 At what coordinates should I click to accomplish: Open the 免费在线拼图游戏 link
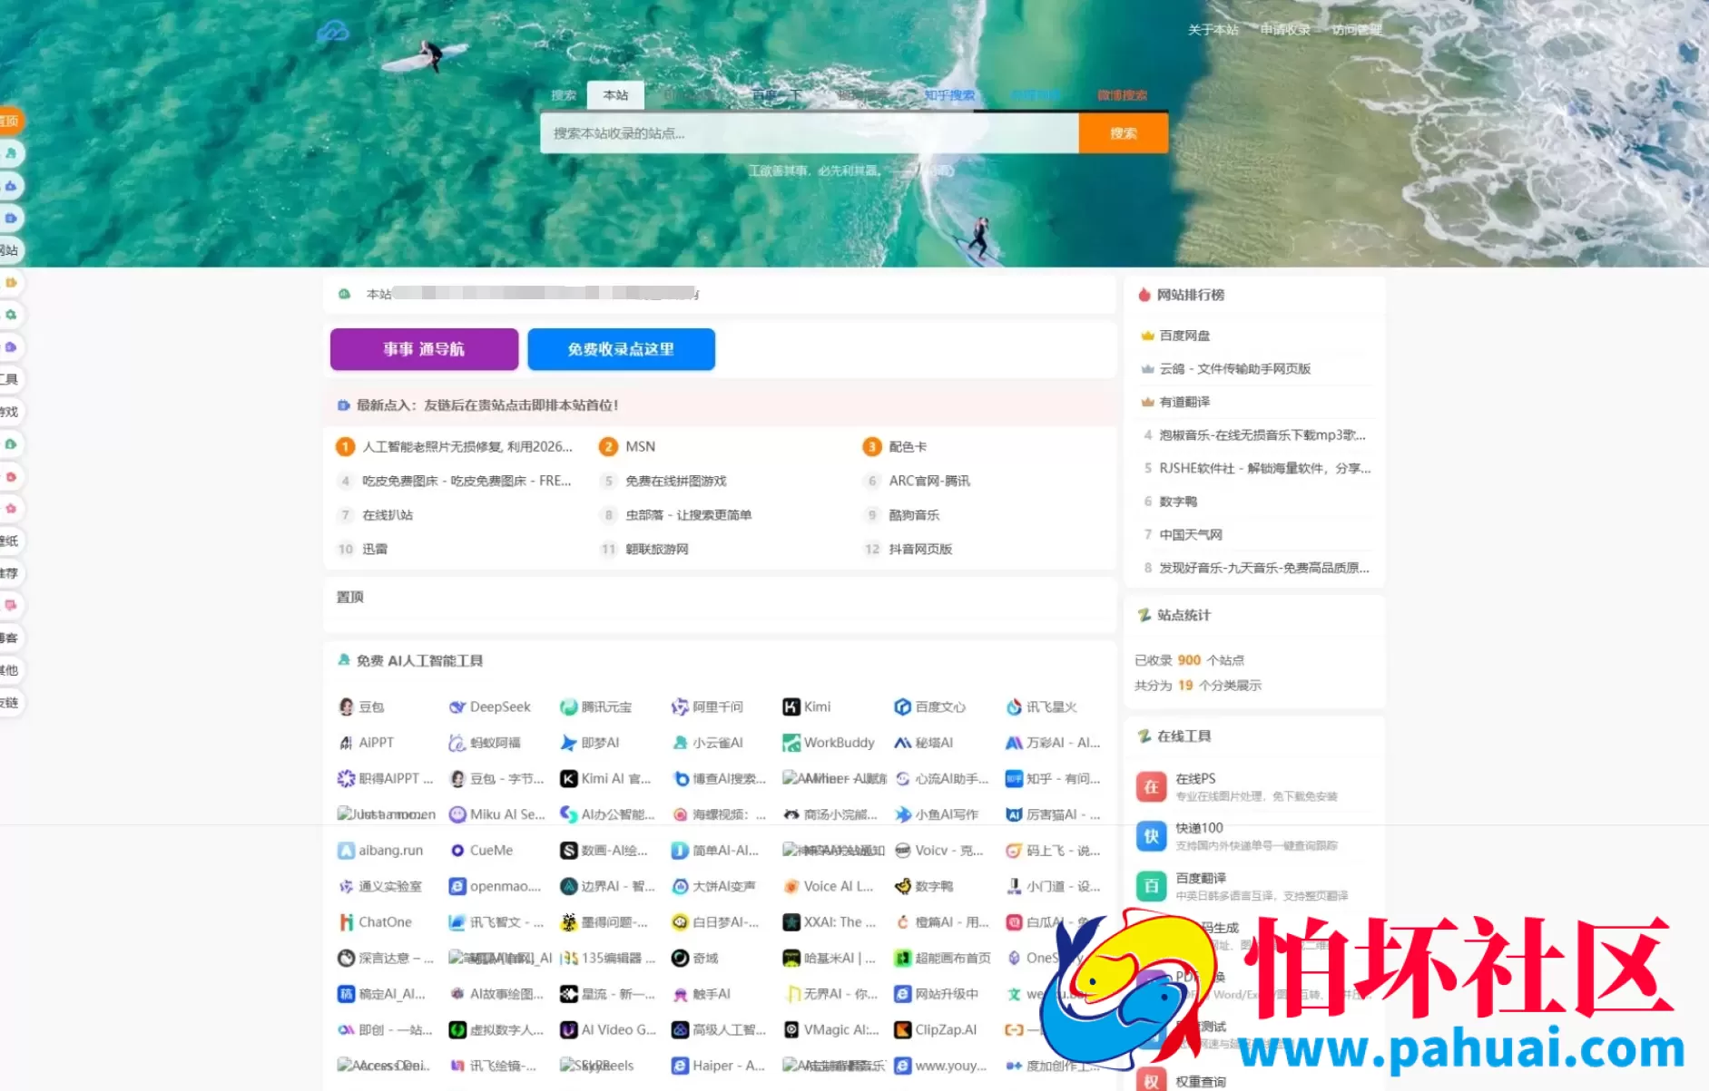coord(676,481)
